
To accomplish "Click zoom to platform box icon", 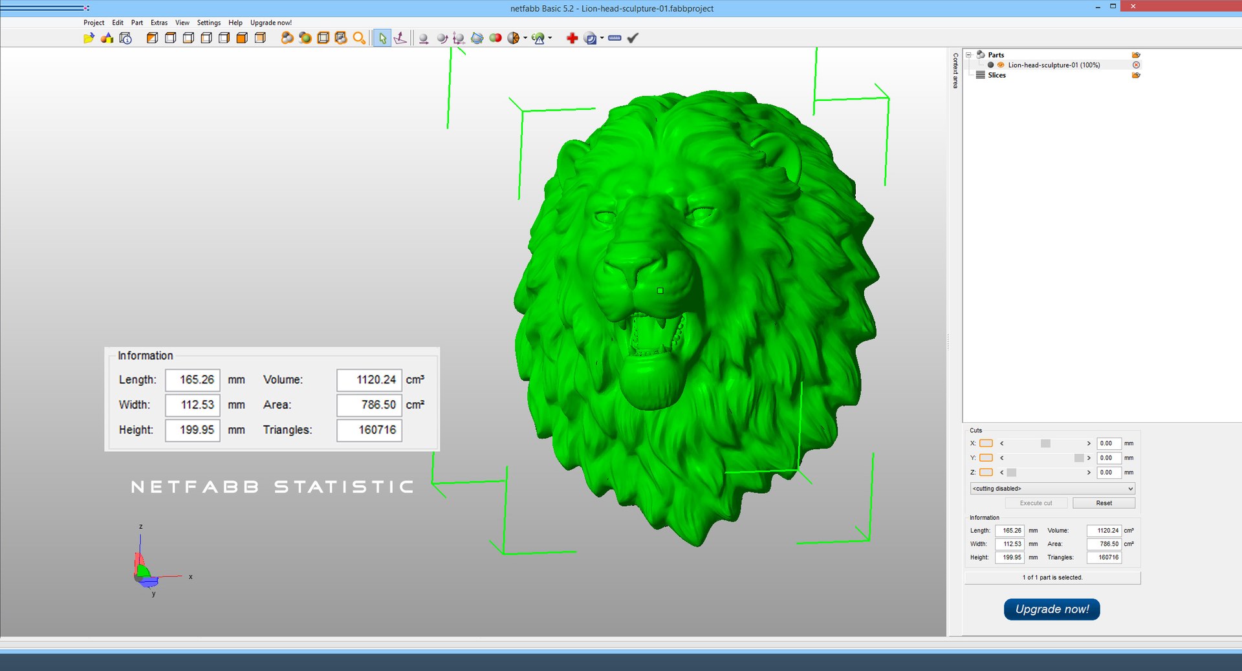I will 323,38.
